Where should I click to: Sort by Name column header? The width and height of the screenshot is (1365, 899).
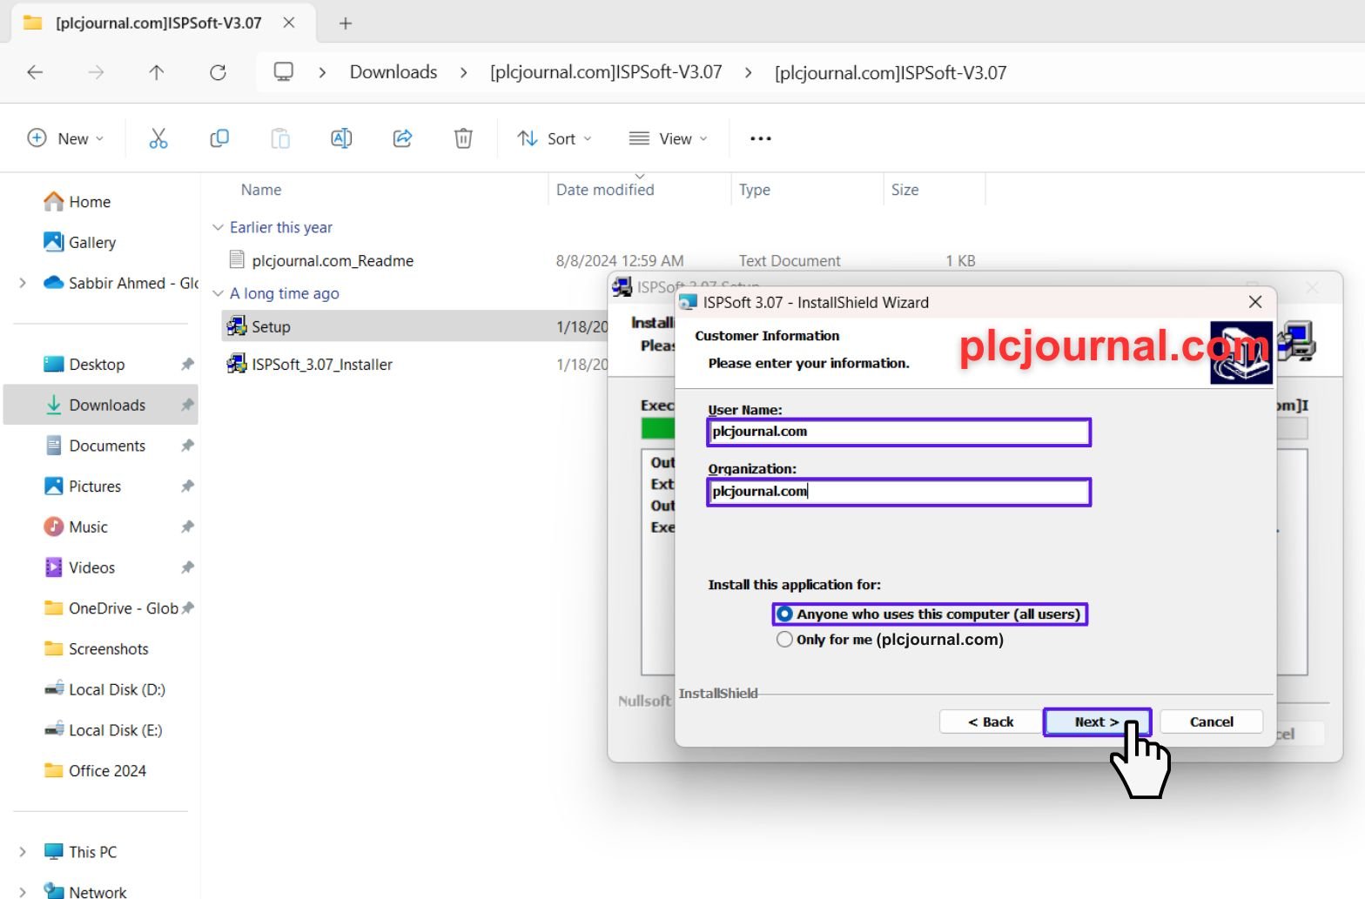[261, 190]
